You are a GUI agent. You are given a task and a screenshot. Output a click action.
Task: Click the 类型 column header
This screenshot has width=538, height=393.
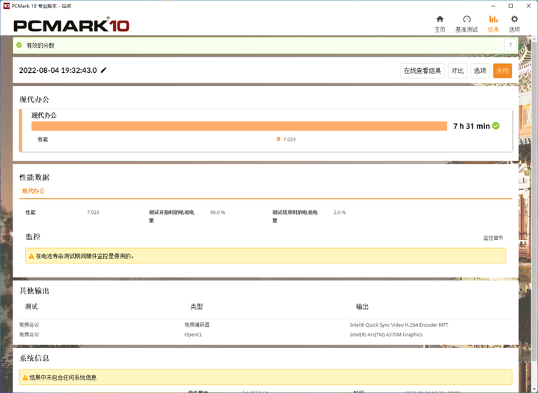[197, 307]
